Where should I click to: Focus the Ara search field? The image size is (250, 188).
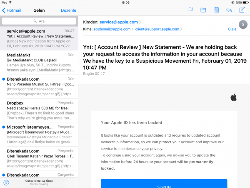click(39, 20)
